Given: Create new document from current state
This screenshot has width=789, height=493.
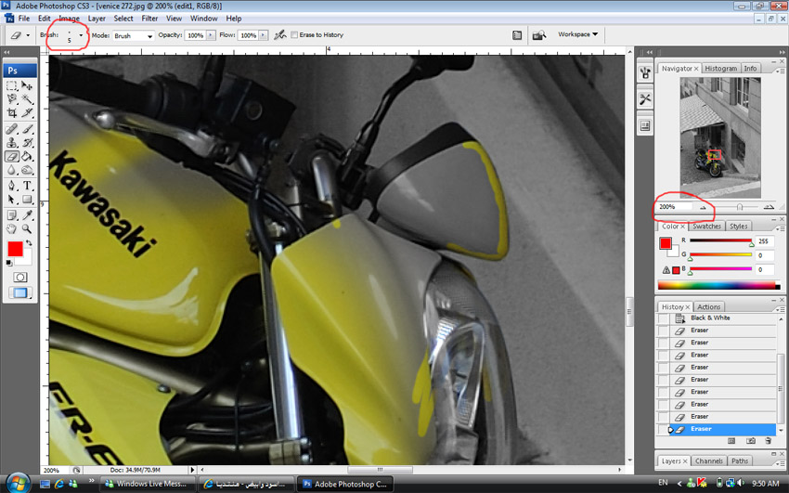Looking at the screenshot, I should 731,441.
